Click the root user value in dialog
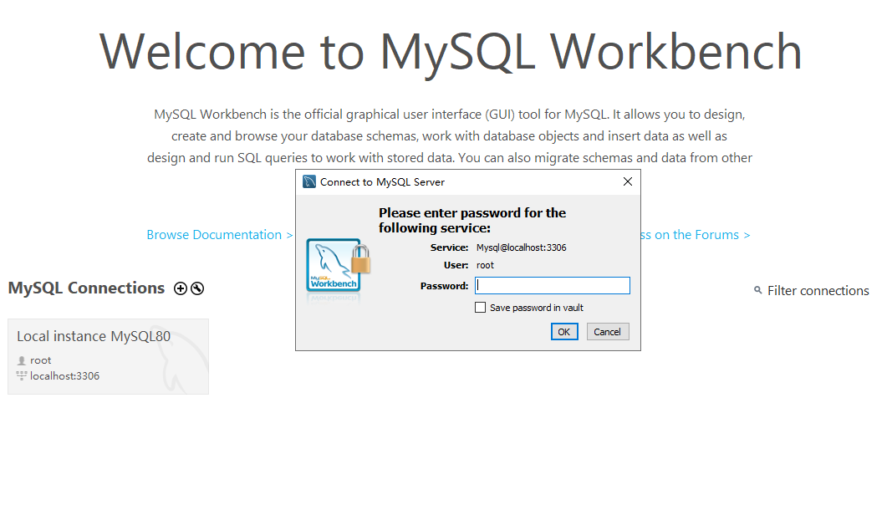 [x=485, y=265]
